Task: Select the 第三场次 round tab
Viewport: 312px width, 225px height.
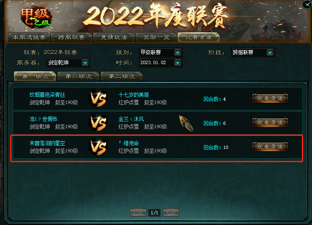Action: pyautogui.click(x=122, y=76)
